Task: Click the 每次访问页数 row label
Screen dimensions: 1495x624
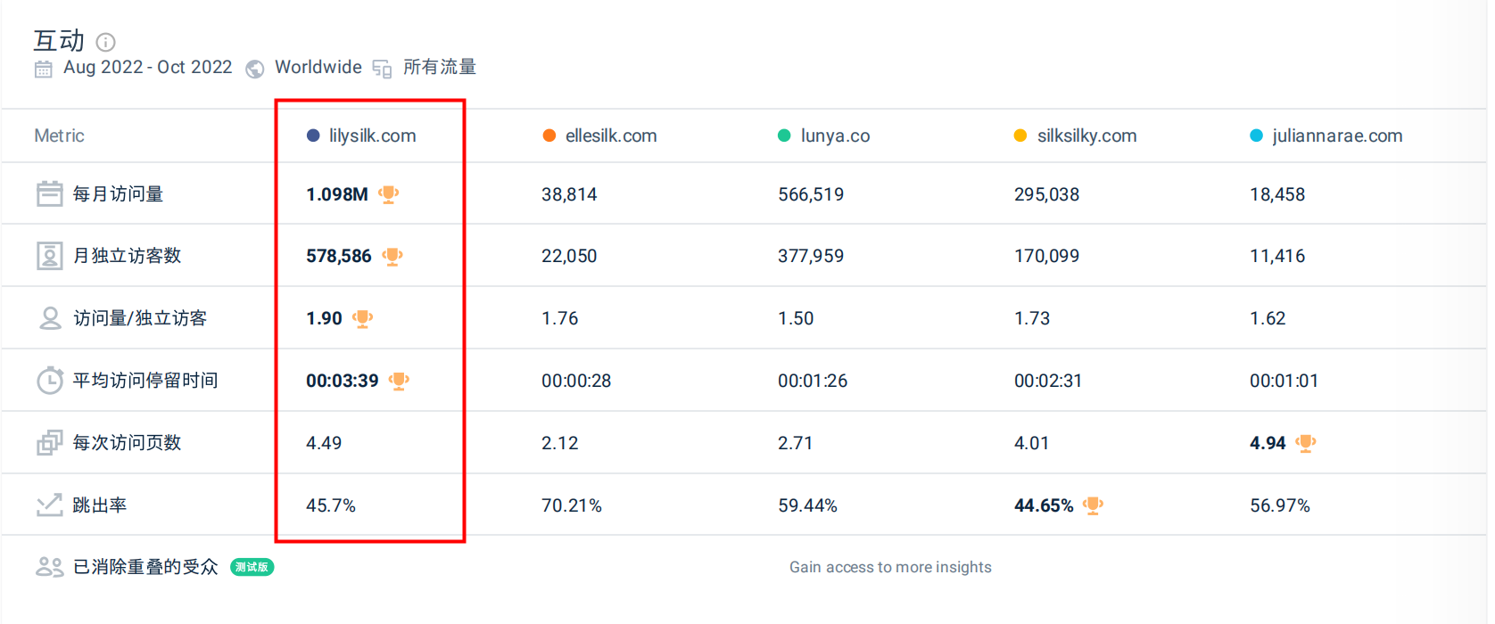Action: (127, 443)
